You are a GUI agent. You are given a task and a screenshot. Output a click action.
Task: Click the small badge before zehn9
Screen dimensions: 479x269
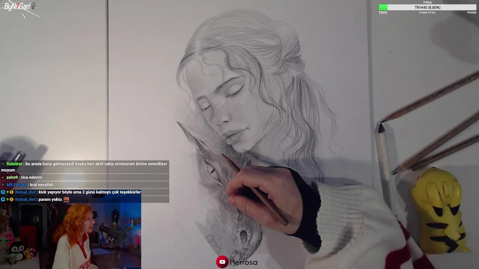(3, 177)
